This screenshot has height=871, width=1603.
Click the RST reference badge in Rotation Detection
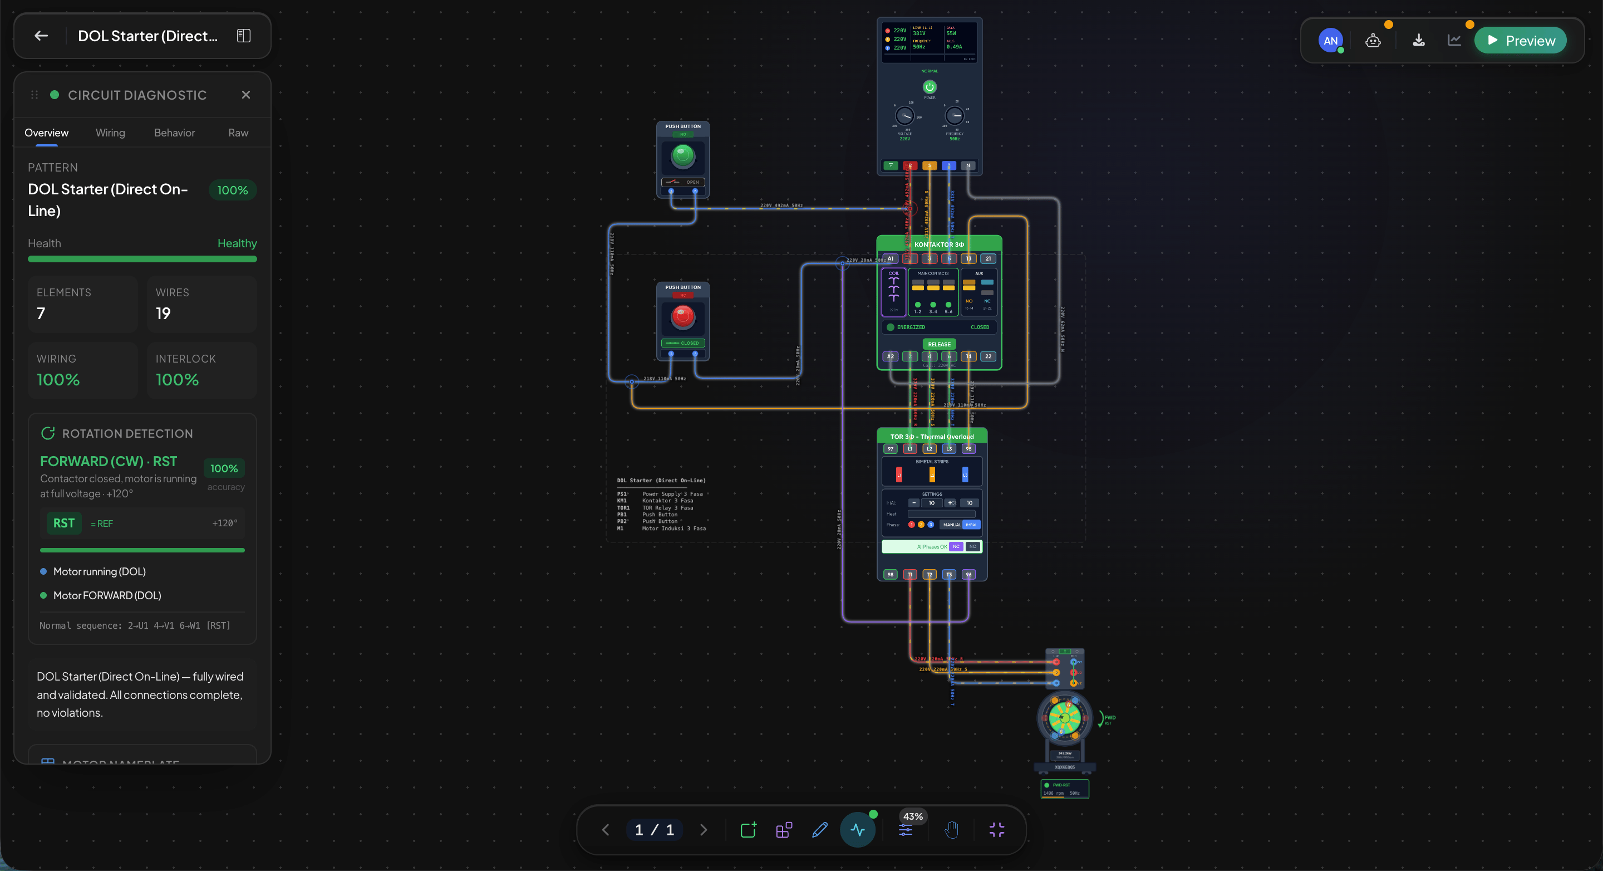coord(64,523)
